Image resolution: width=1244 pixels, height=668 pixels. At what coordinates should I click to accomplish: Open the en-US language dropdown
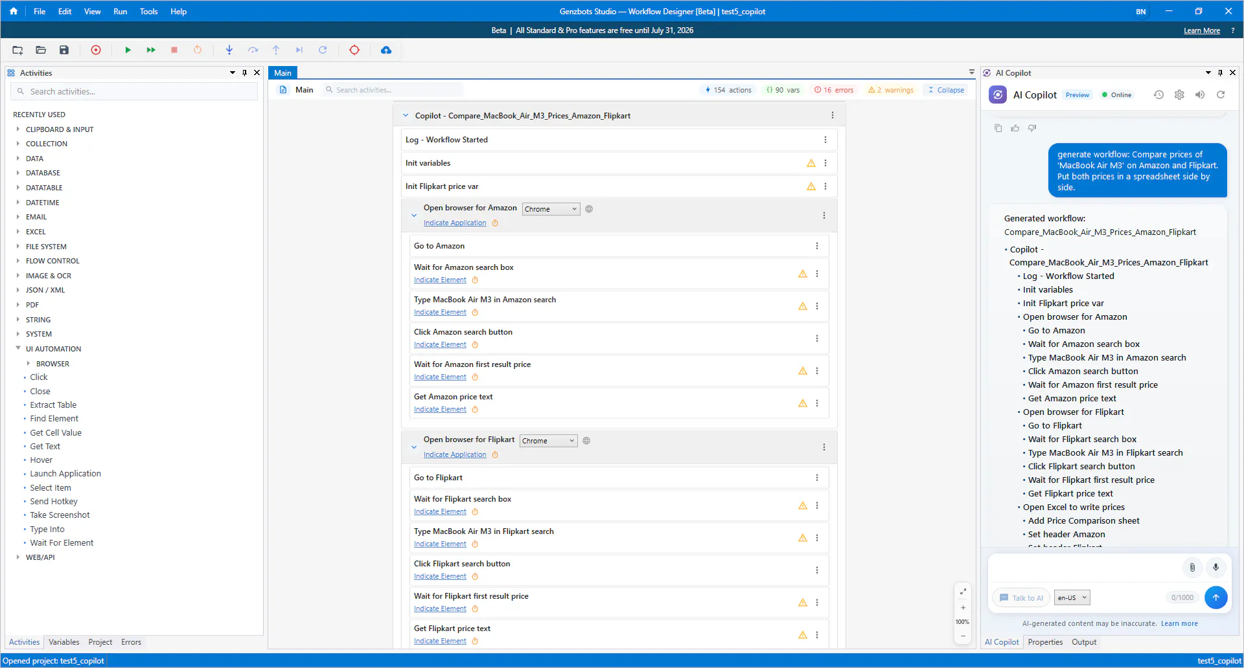(1072, 598)
